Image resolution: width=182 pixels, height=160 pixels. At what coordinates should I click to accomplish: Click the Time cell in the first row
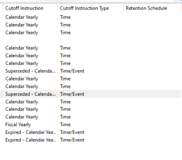pos(65,17)
